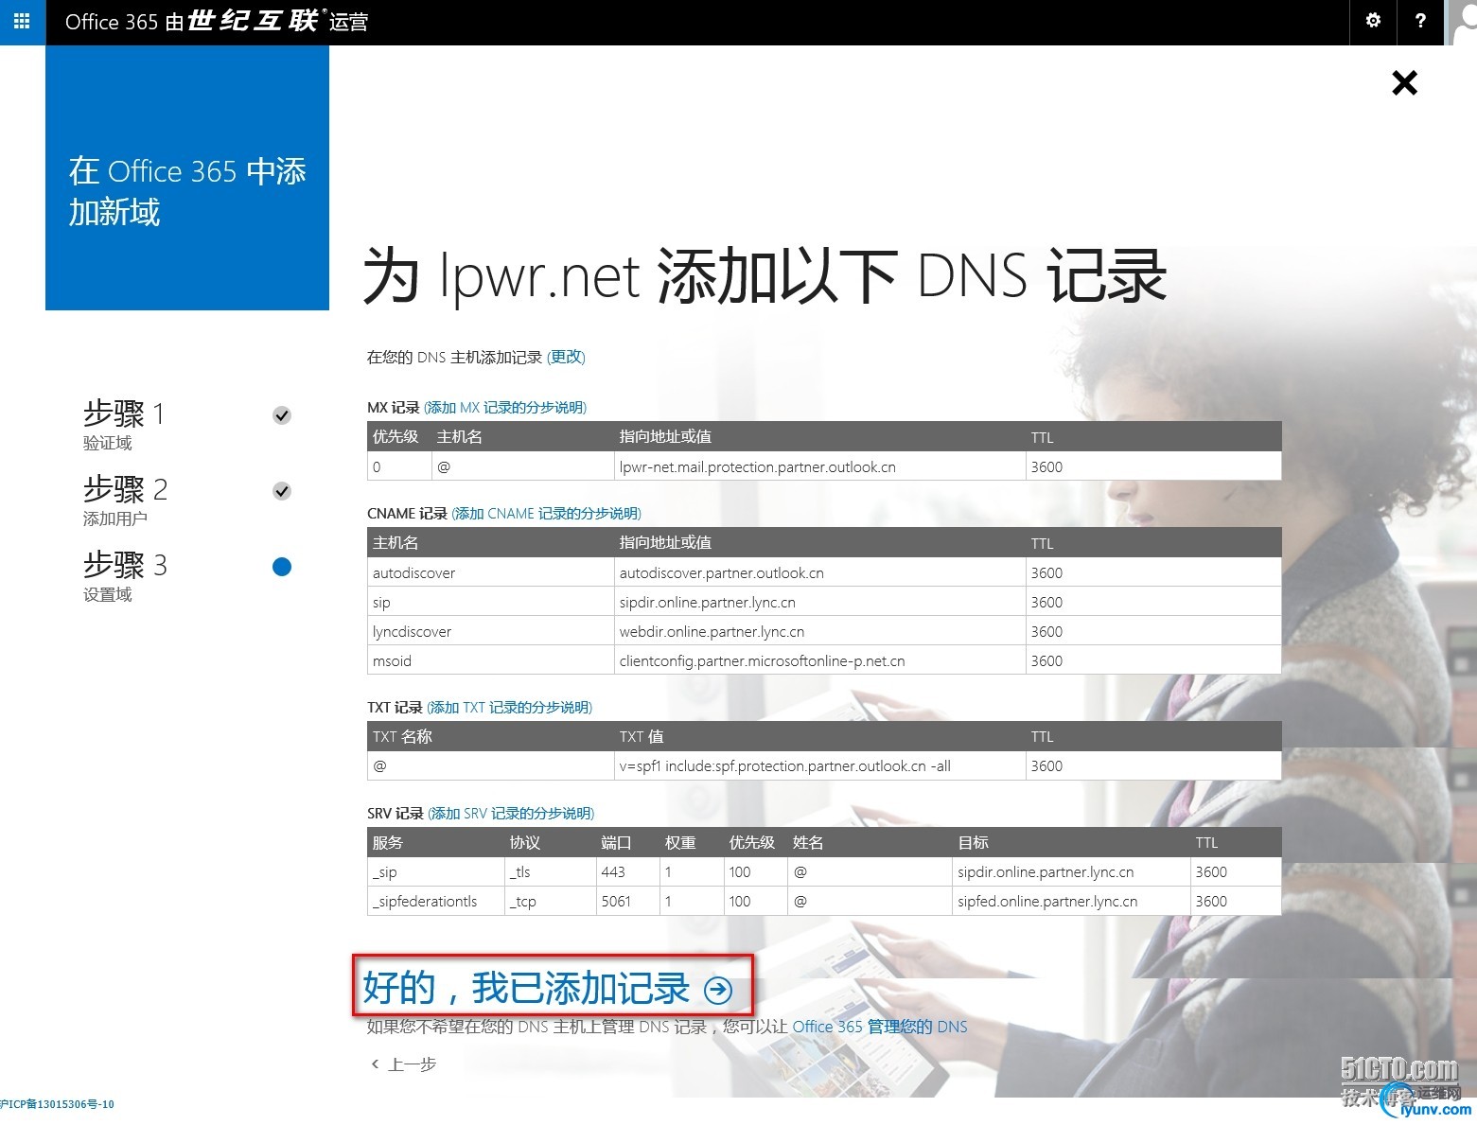Open 添加 SRV 记录的分步说明 link
1477x1125 pixels.
[x=511, y=814]
